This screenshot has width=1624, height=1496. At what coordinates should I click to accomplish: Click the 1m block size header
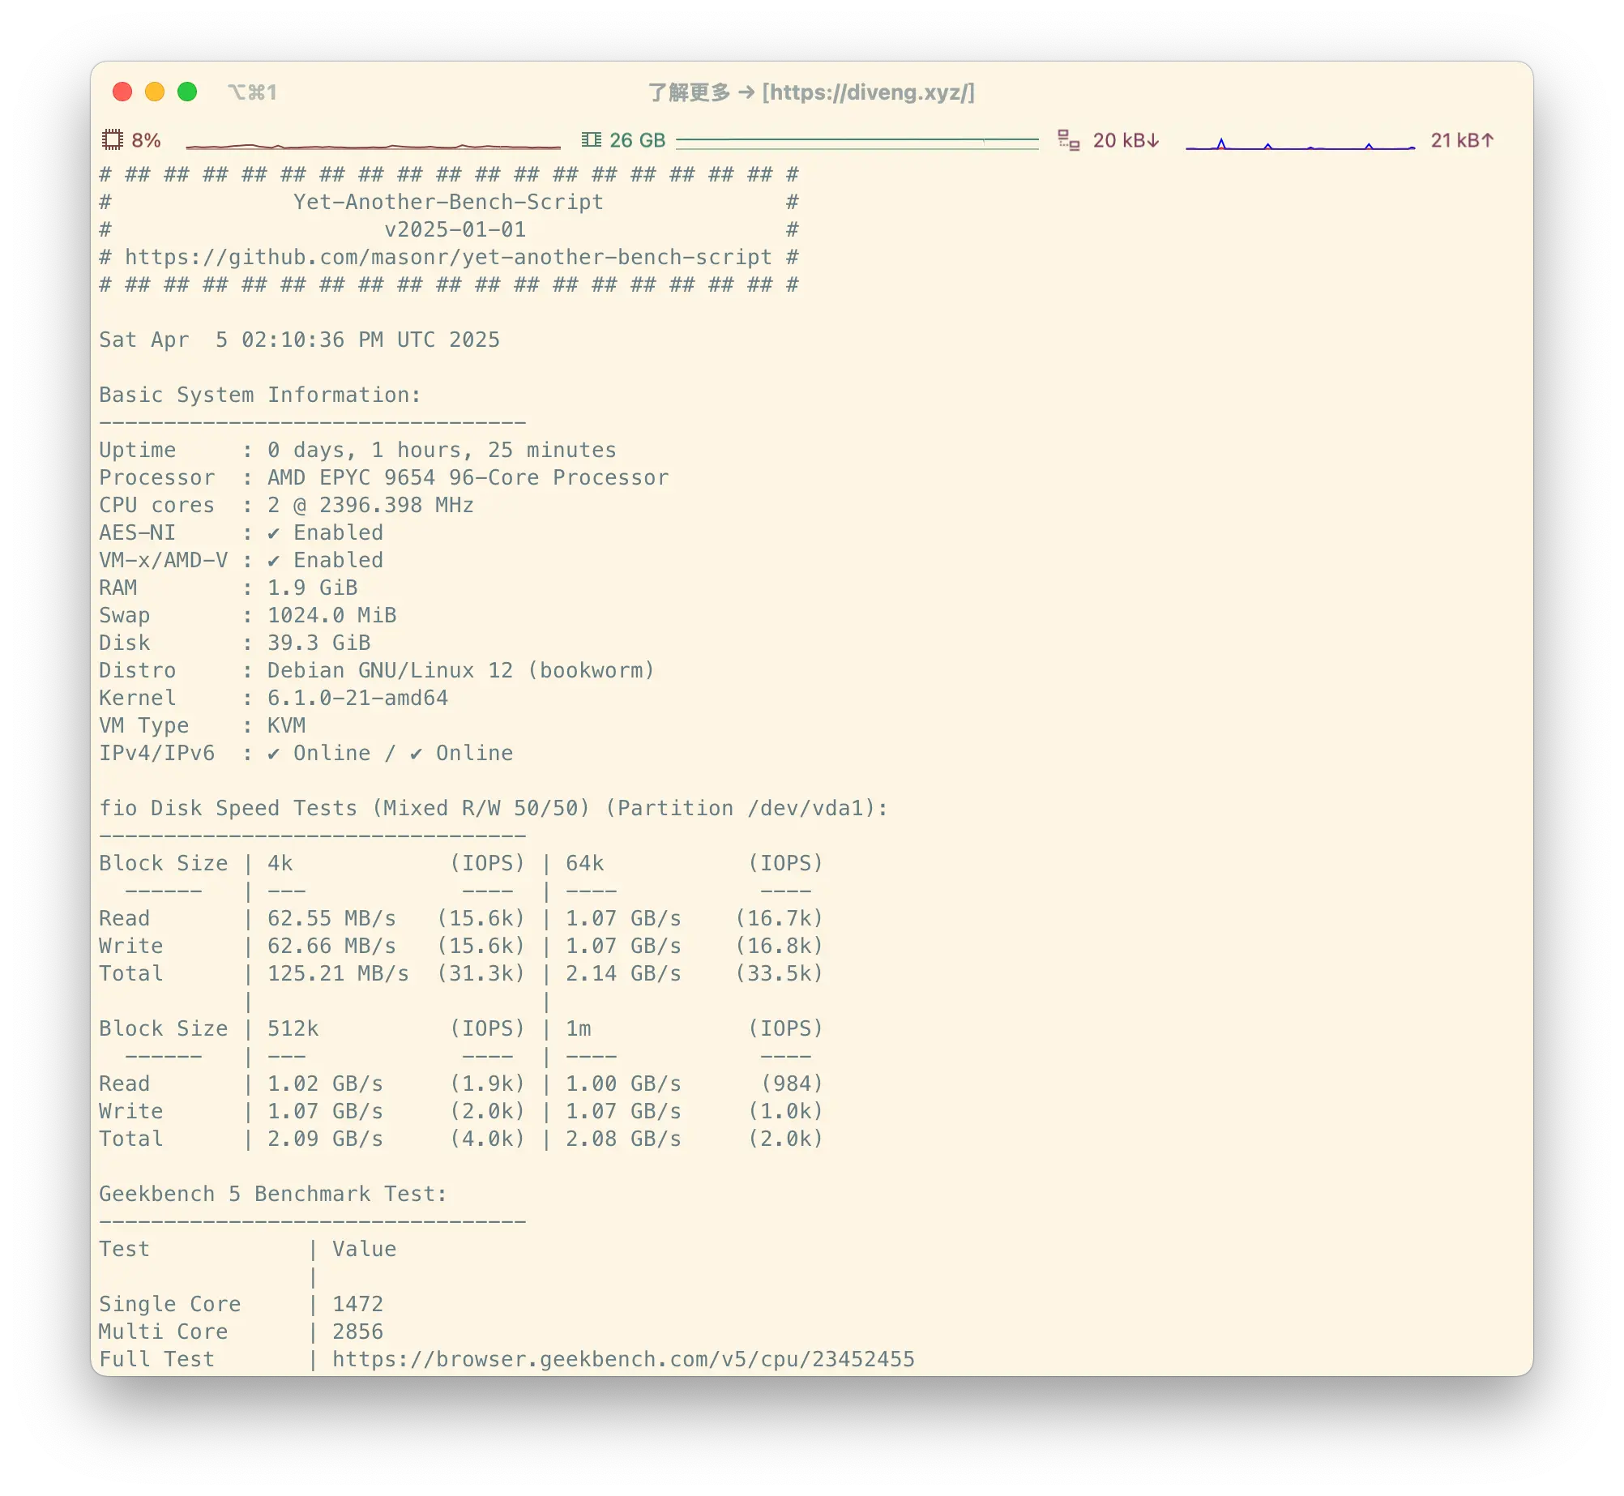[x=578, y=1028]
